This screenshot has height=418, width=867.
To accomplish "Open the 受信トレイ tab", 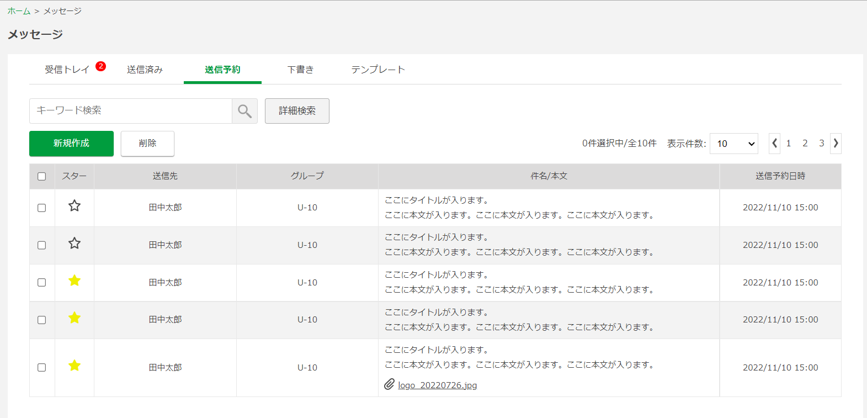I will click(x=67, y=70).
